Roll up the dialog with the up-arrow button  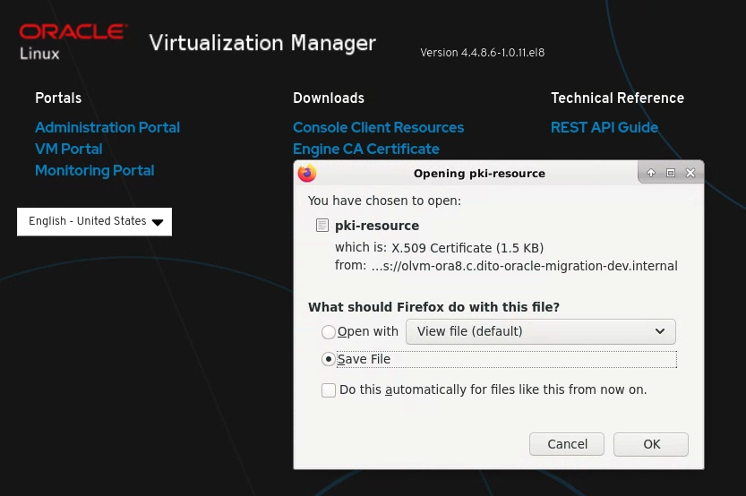(651, 173)
